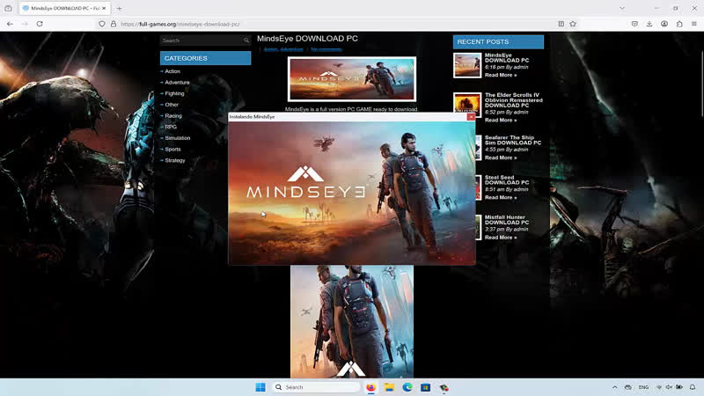Open the Adventure category
Screen dimensions: 704x396
tap(177, 83)
